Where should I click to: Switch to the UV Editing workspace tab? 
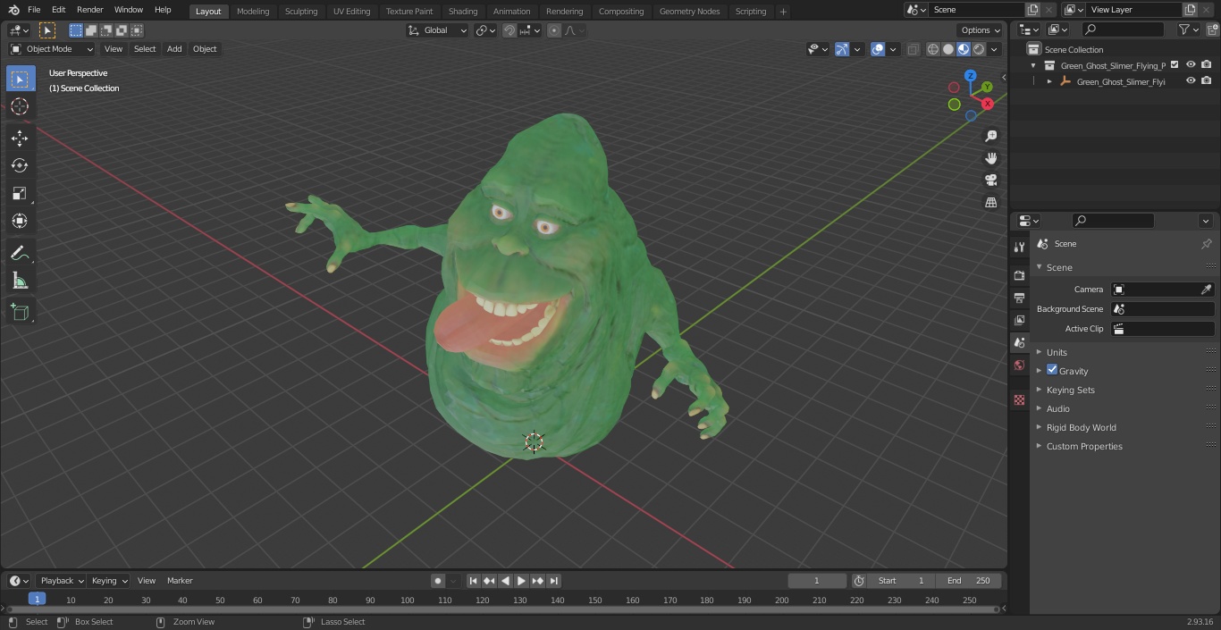click(x=351, y=11)
